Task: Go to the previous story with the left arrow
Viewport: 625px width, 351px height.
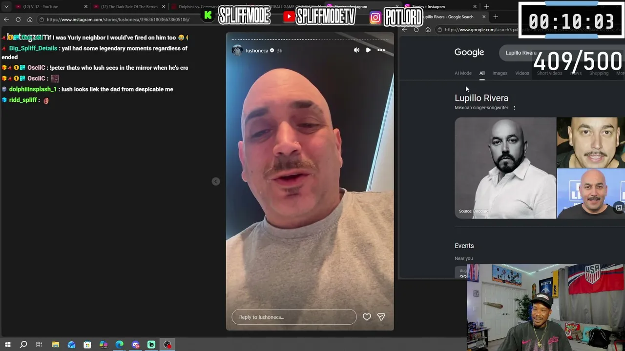Action: point(216,181)
